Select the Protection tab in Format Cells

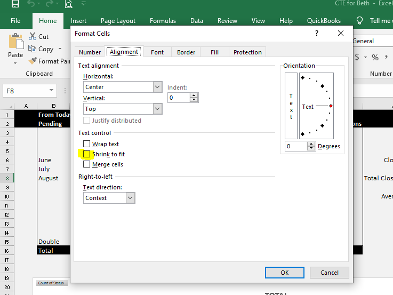tap(247, 52)
